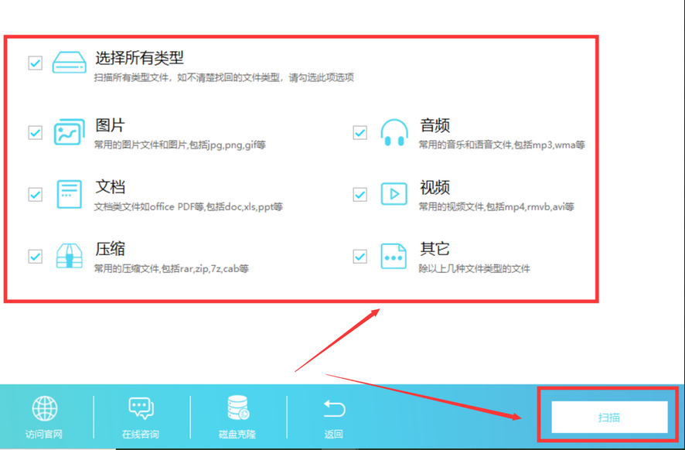This screenshot has height=450, width=685.
Task: Click the globe icon for 访问官网
Action: click(x=44, y=410)
